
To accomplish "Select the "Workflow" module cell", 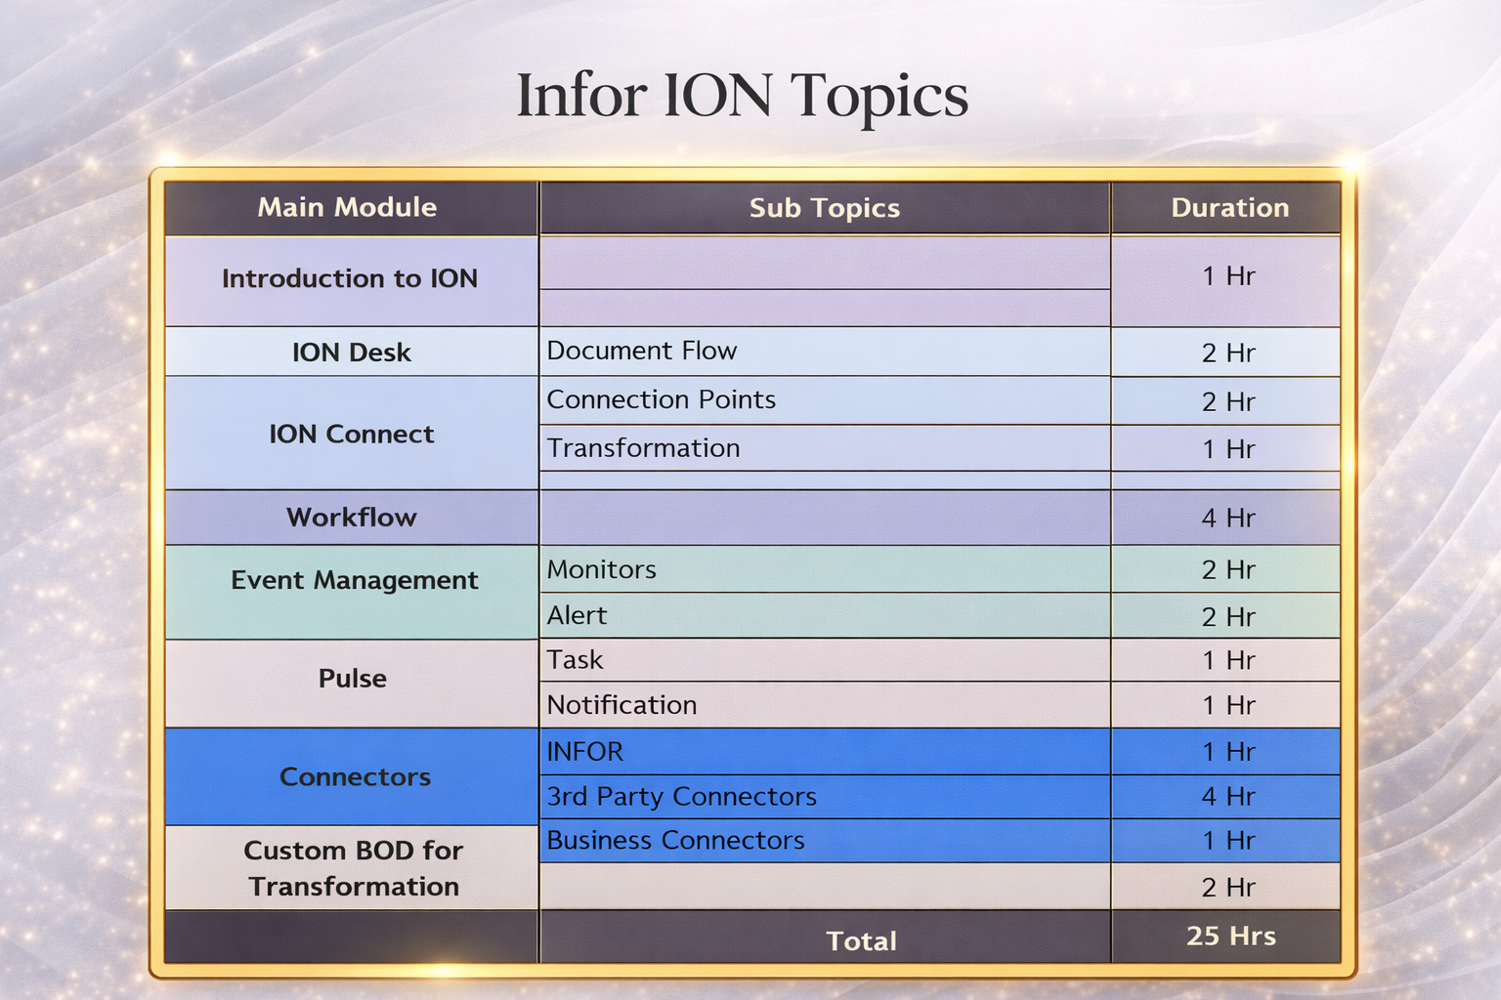I will pyautogui.click(x=352, y=518).
